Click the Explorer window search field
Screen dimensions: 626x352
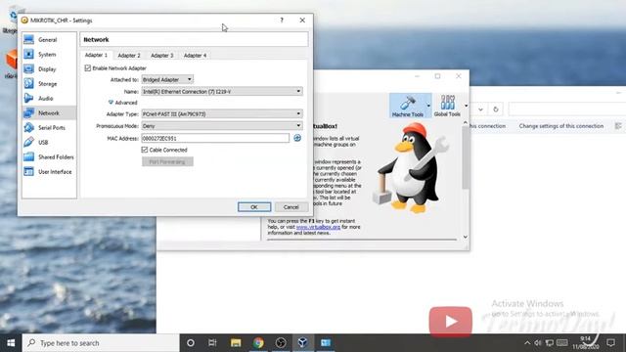pos(567,110)
